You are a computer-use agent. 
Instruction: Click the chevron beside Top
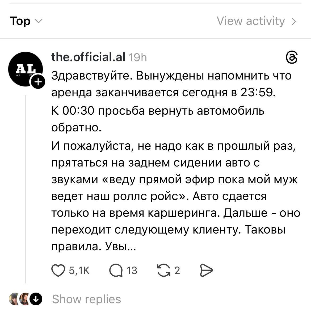click(x=38, y=21)
